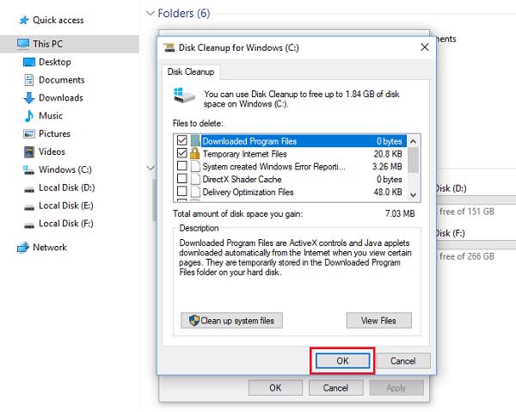Check the DirectX Shader Cache checkbox

[181, 179]
